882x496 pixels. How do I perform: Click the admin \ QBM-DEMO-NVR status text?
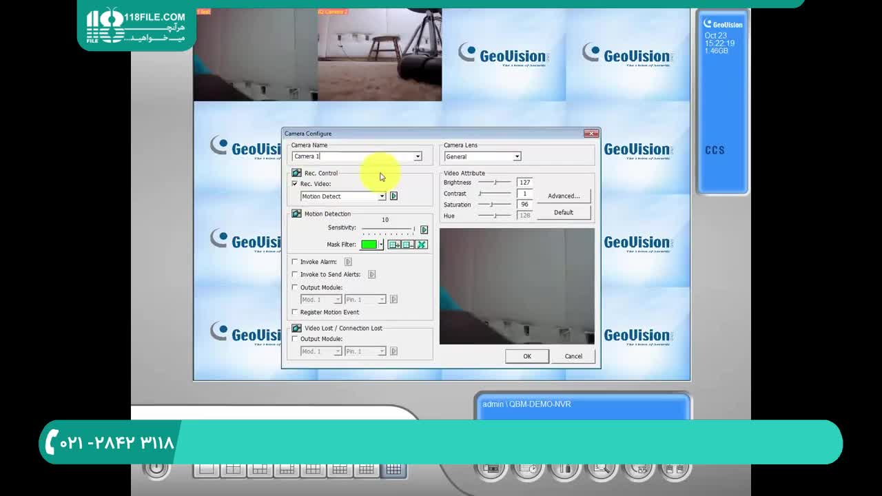tap(526, 404)
